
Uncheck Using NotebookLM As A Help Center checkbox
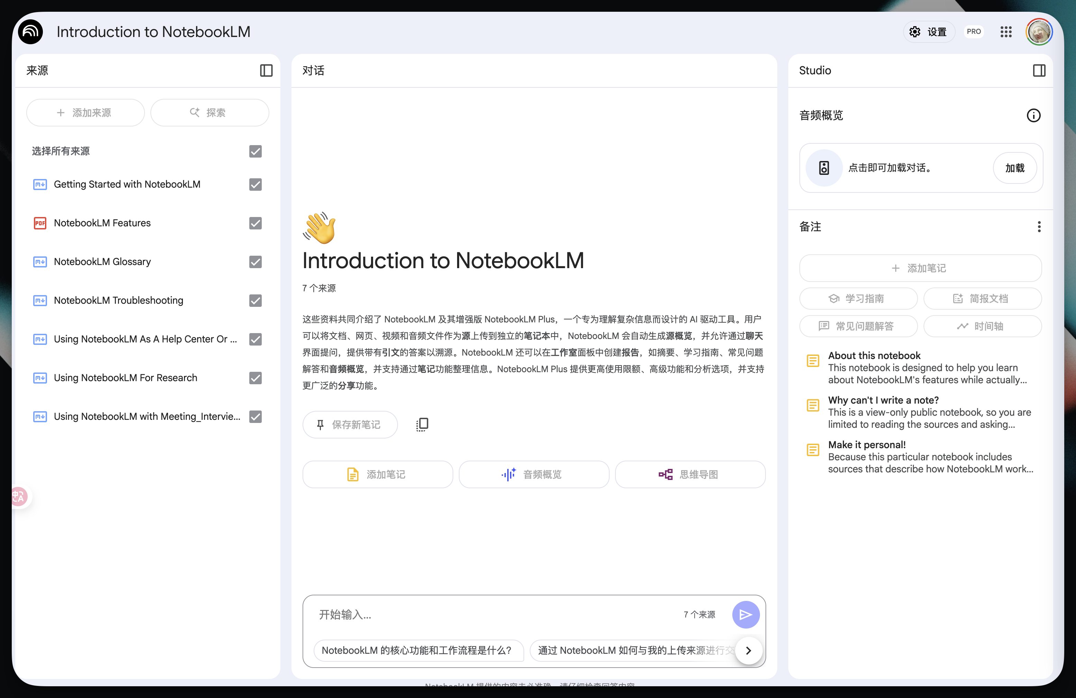coord(256,339)
